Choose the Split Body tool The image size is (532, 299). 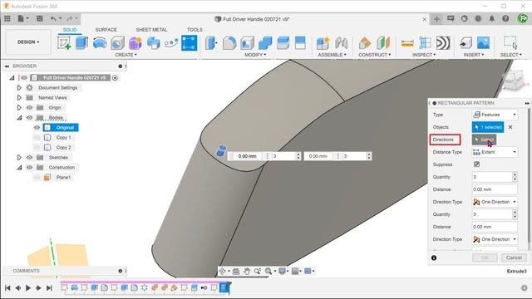(300, 43)
